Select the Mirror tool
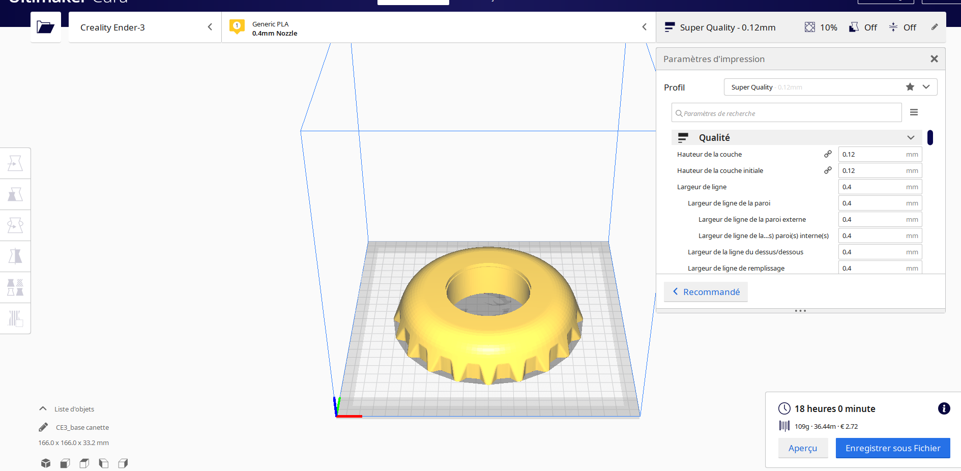961x471 pixels. point(15,256)
